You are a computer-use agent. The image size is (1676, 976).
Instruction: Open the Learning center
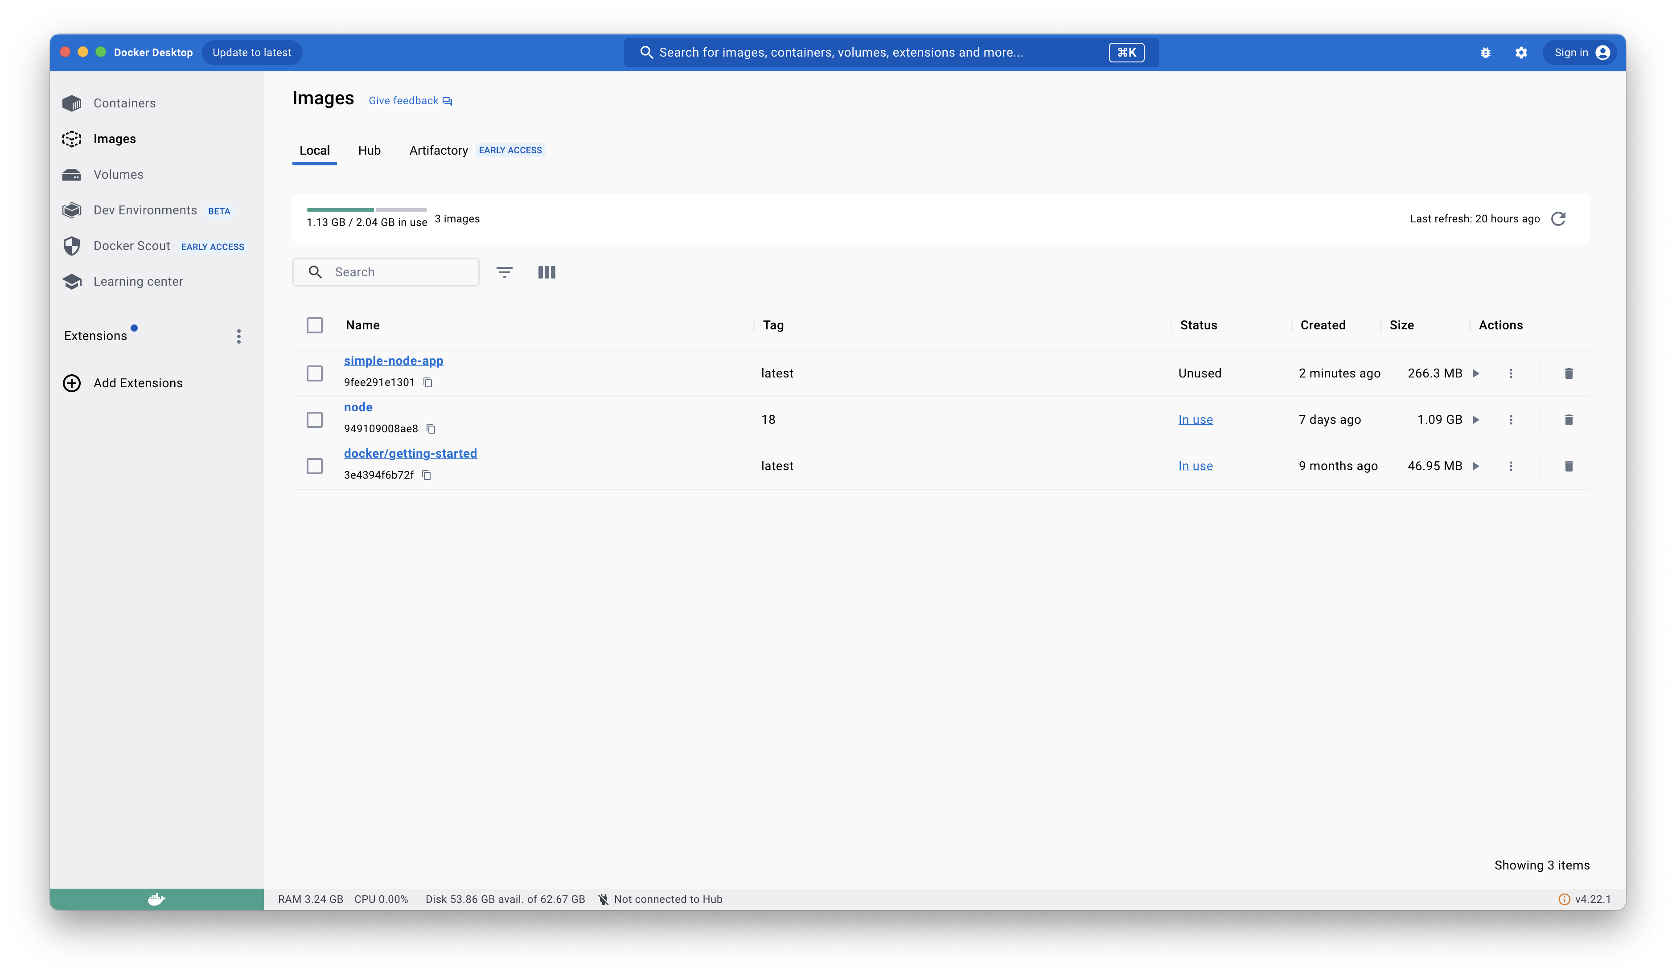click(138, 281)
